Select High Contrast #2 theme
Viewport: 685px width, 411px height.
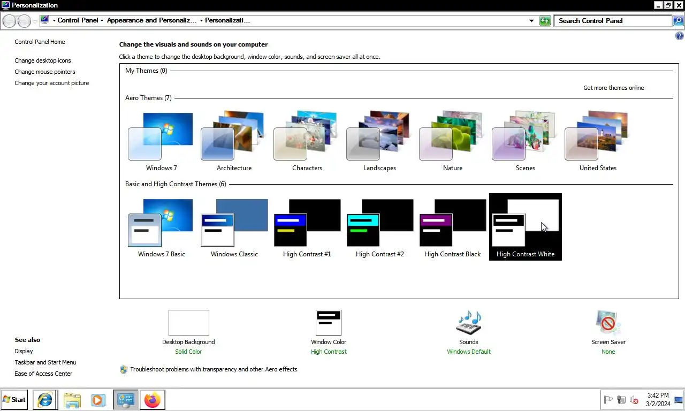click(x=379, y=227)
